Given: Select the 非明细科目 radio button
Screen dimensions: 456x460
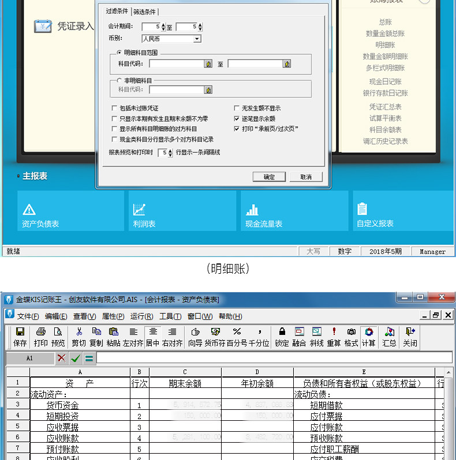Looking at the screenshot, I should [119, 80].
